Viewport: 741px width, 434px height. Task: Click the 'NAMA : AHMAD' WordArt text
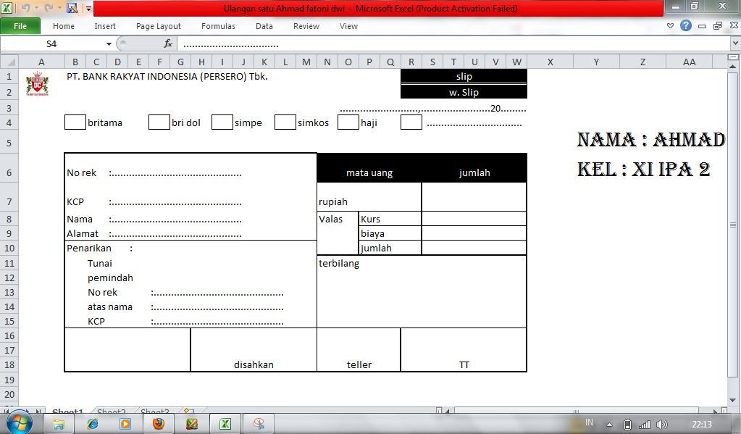click(x=651, y=140)
